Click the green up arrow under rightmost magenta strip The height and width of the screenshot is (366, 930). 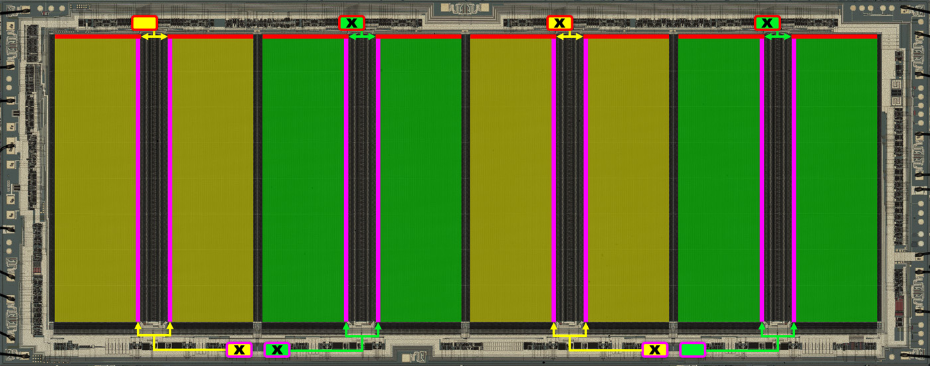(x=793, y=327)
